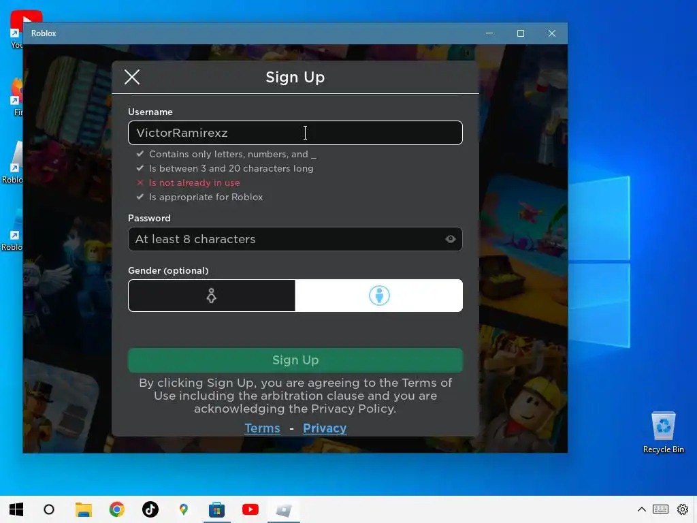Close the Sign Up dialog with X
Viewport: 697px width, 523px height.
click(132, 77)
